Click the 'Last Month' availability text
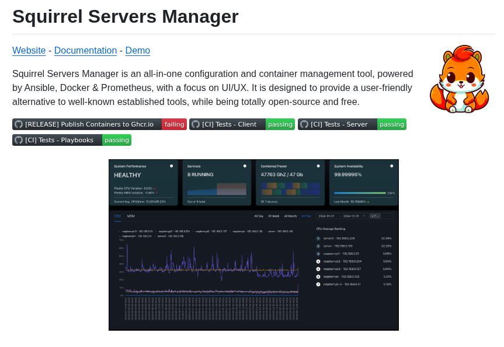Viewport: 504px width, 347px height. (x=352, y=202)
